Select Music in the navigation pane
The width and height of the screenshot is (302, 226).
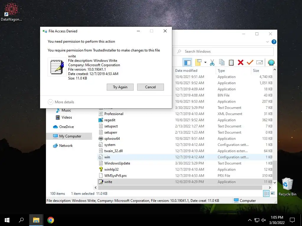(66, 110)
